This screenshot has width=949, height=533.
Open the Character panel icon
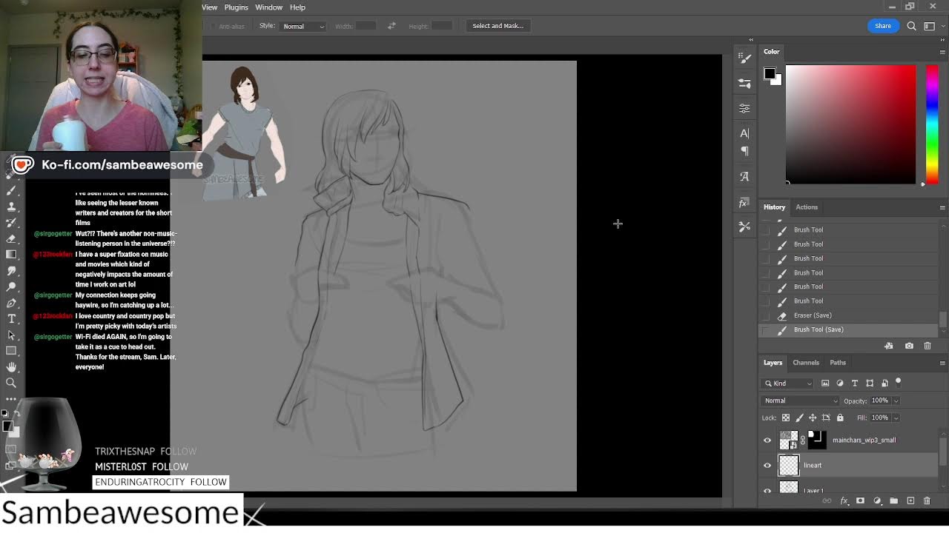click(x=744, y=133)
